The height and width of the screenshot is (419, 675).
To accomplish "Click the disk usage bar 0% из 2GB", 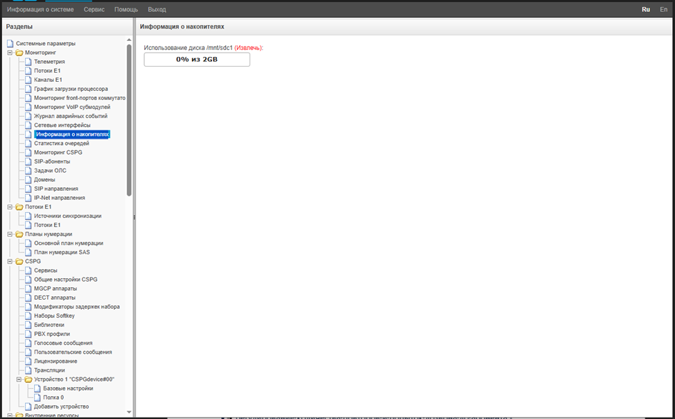I will point(197,60).
